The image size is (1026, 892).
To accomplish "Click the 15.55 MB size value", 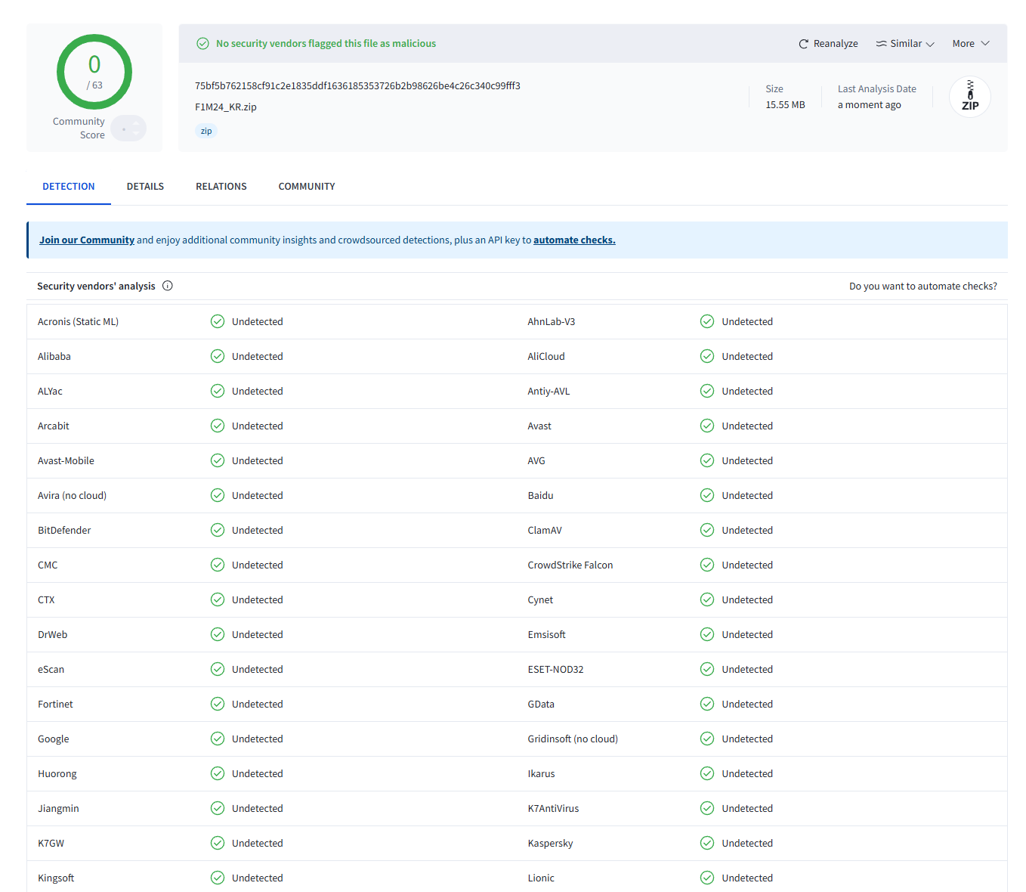I will [x=785, y=105].
